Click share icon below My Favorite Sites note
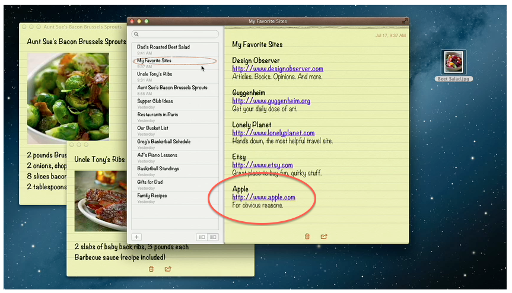 pos(324,236)
